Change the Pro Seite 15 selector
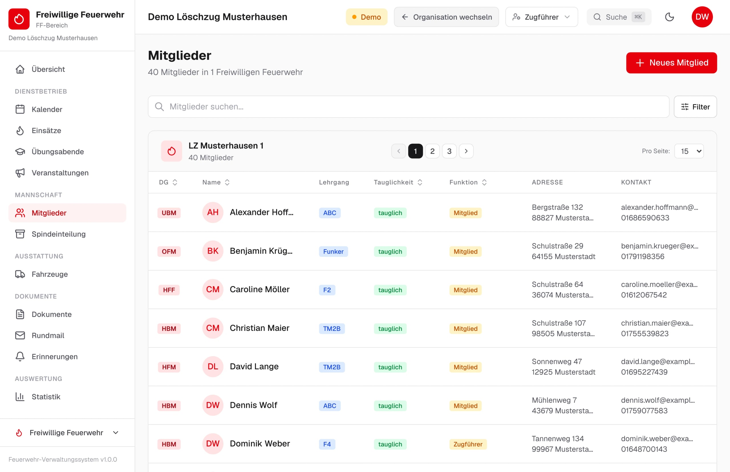 tap(689, 151)
